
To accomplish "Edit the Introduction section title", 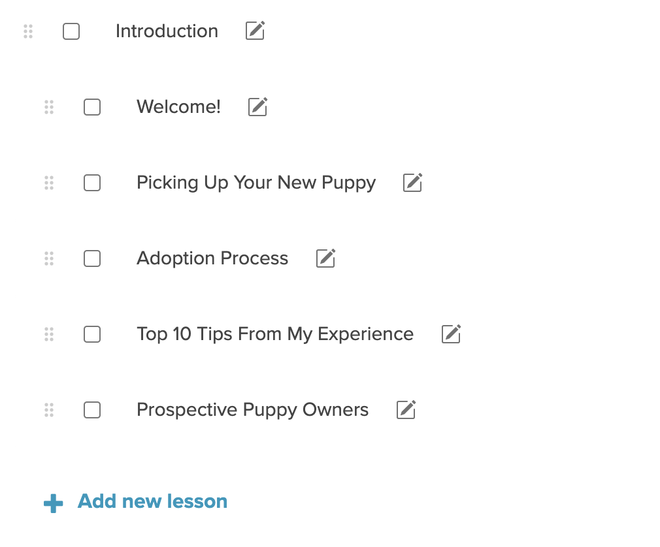I will click(255, 30).
